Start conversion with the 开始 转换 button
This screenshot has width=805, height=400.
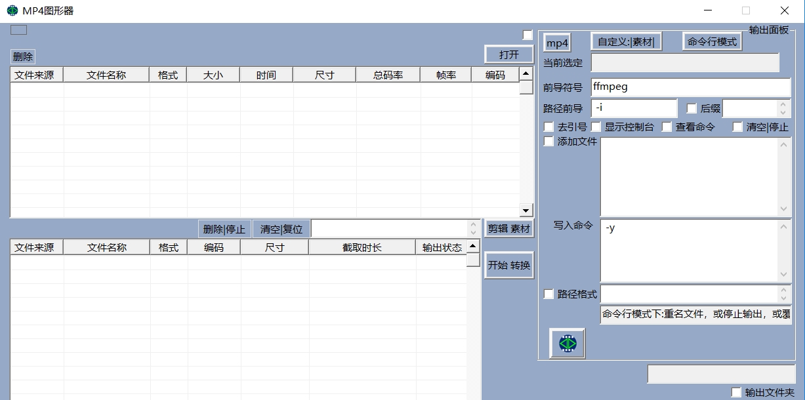point(508,264)
